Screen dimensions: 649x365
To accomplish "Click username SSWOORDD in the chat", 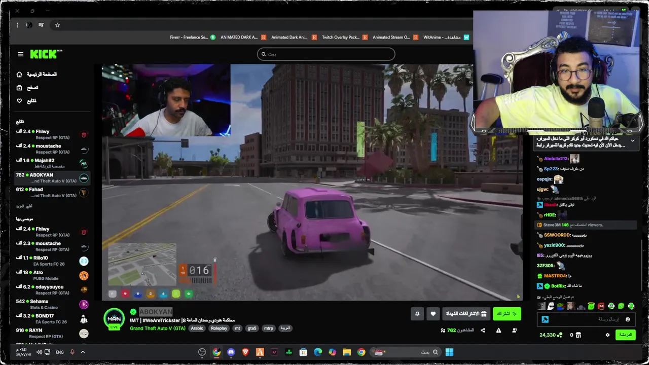I will tap(557, 235).
